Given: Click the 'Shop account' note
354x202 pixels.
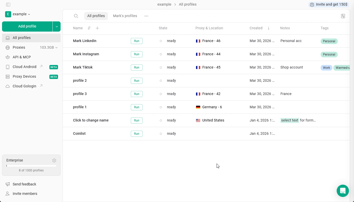Looking at the screenshot, I should [x=292, y=67].
